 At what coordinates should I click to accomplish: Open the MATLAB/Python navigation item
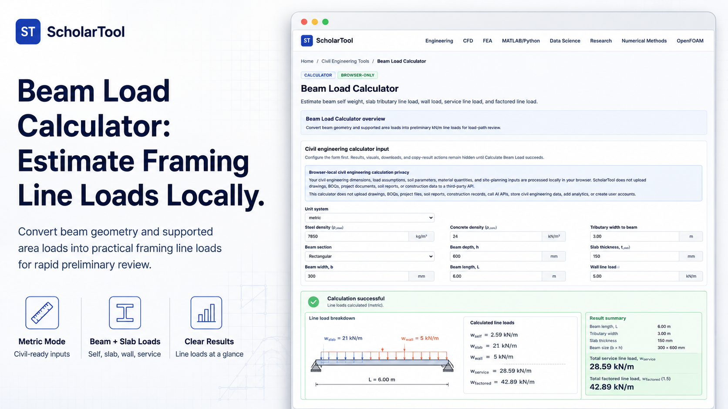(521, 41)
